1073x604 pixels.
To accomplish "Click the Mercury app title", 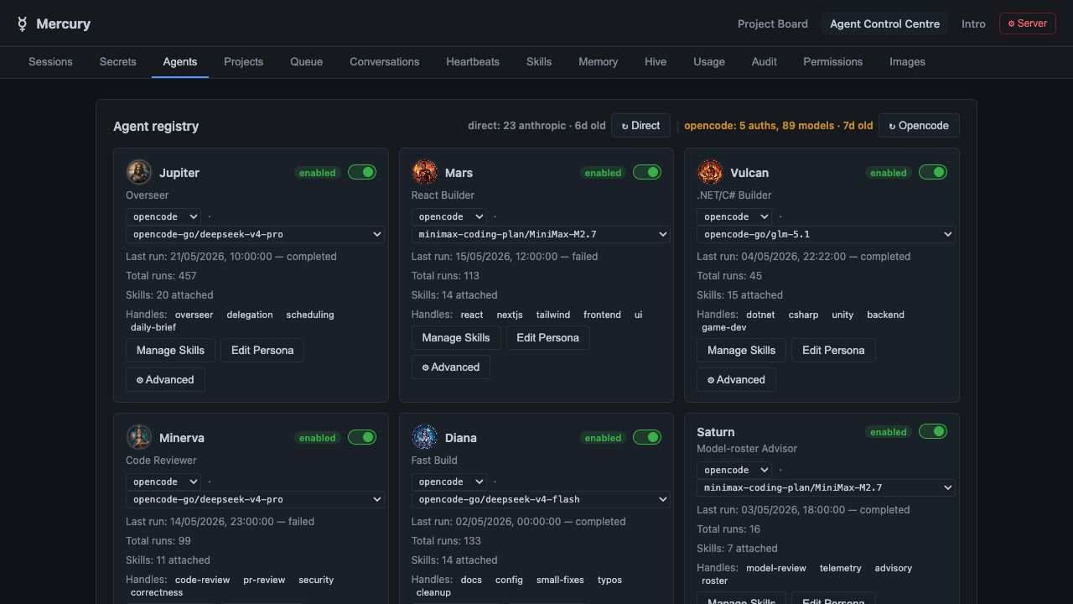I will [x=63, y=23].
